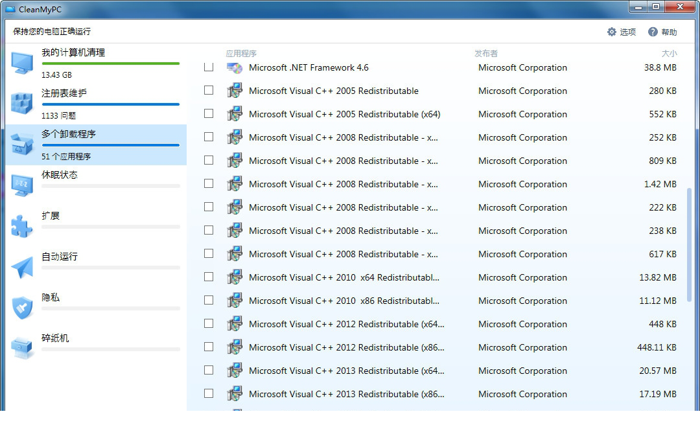Click the uninstaller box icon for 多个卸载程序
The height and width of the screenshot is (427, 700).
pyautogui.click(x=22, y=144)
